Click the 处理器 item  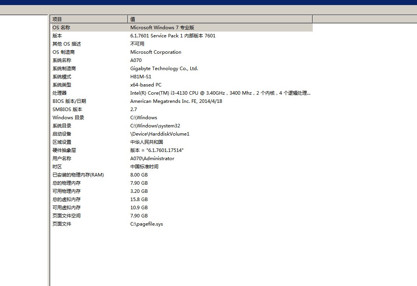click(x=60, y=93)
